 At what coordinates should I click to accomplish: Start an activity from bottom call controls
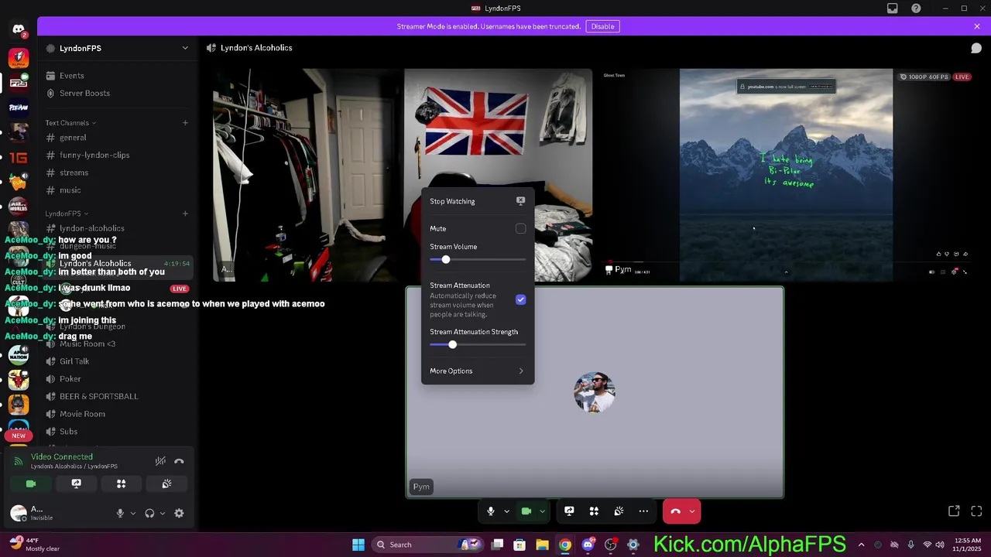tap(594, 511)
